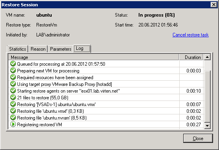Select 'Required resources have been assigned' row
Image resolution: width=219 pixels, height=150 pixels.
106,77
